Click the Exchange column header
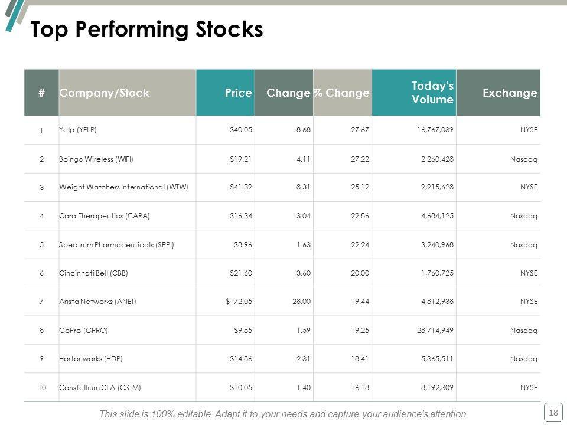Image resolution: width=567 pixels, height=425 pixels. pyautogui.click(x=510, y=93)
